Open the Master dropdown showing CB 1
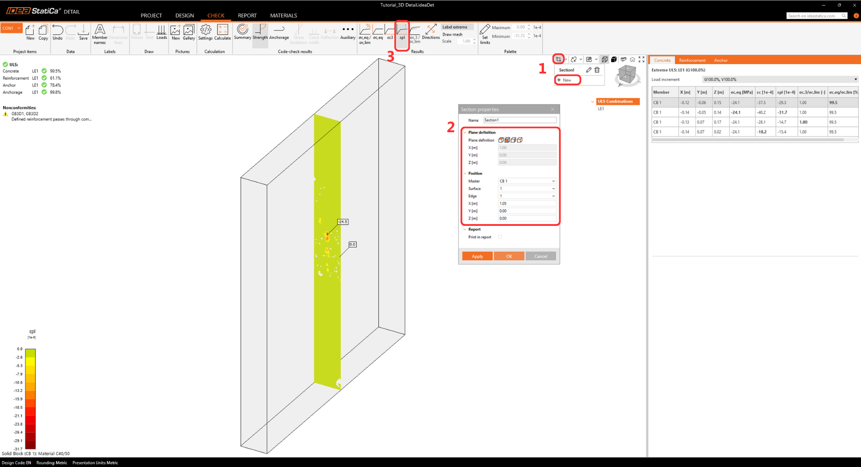 click(x=527, y=181)
